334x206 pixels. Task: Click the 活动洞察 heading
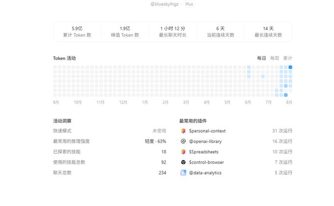pyautogui.click(x=62, y=121)
